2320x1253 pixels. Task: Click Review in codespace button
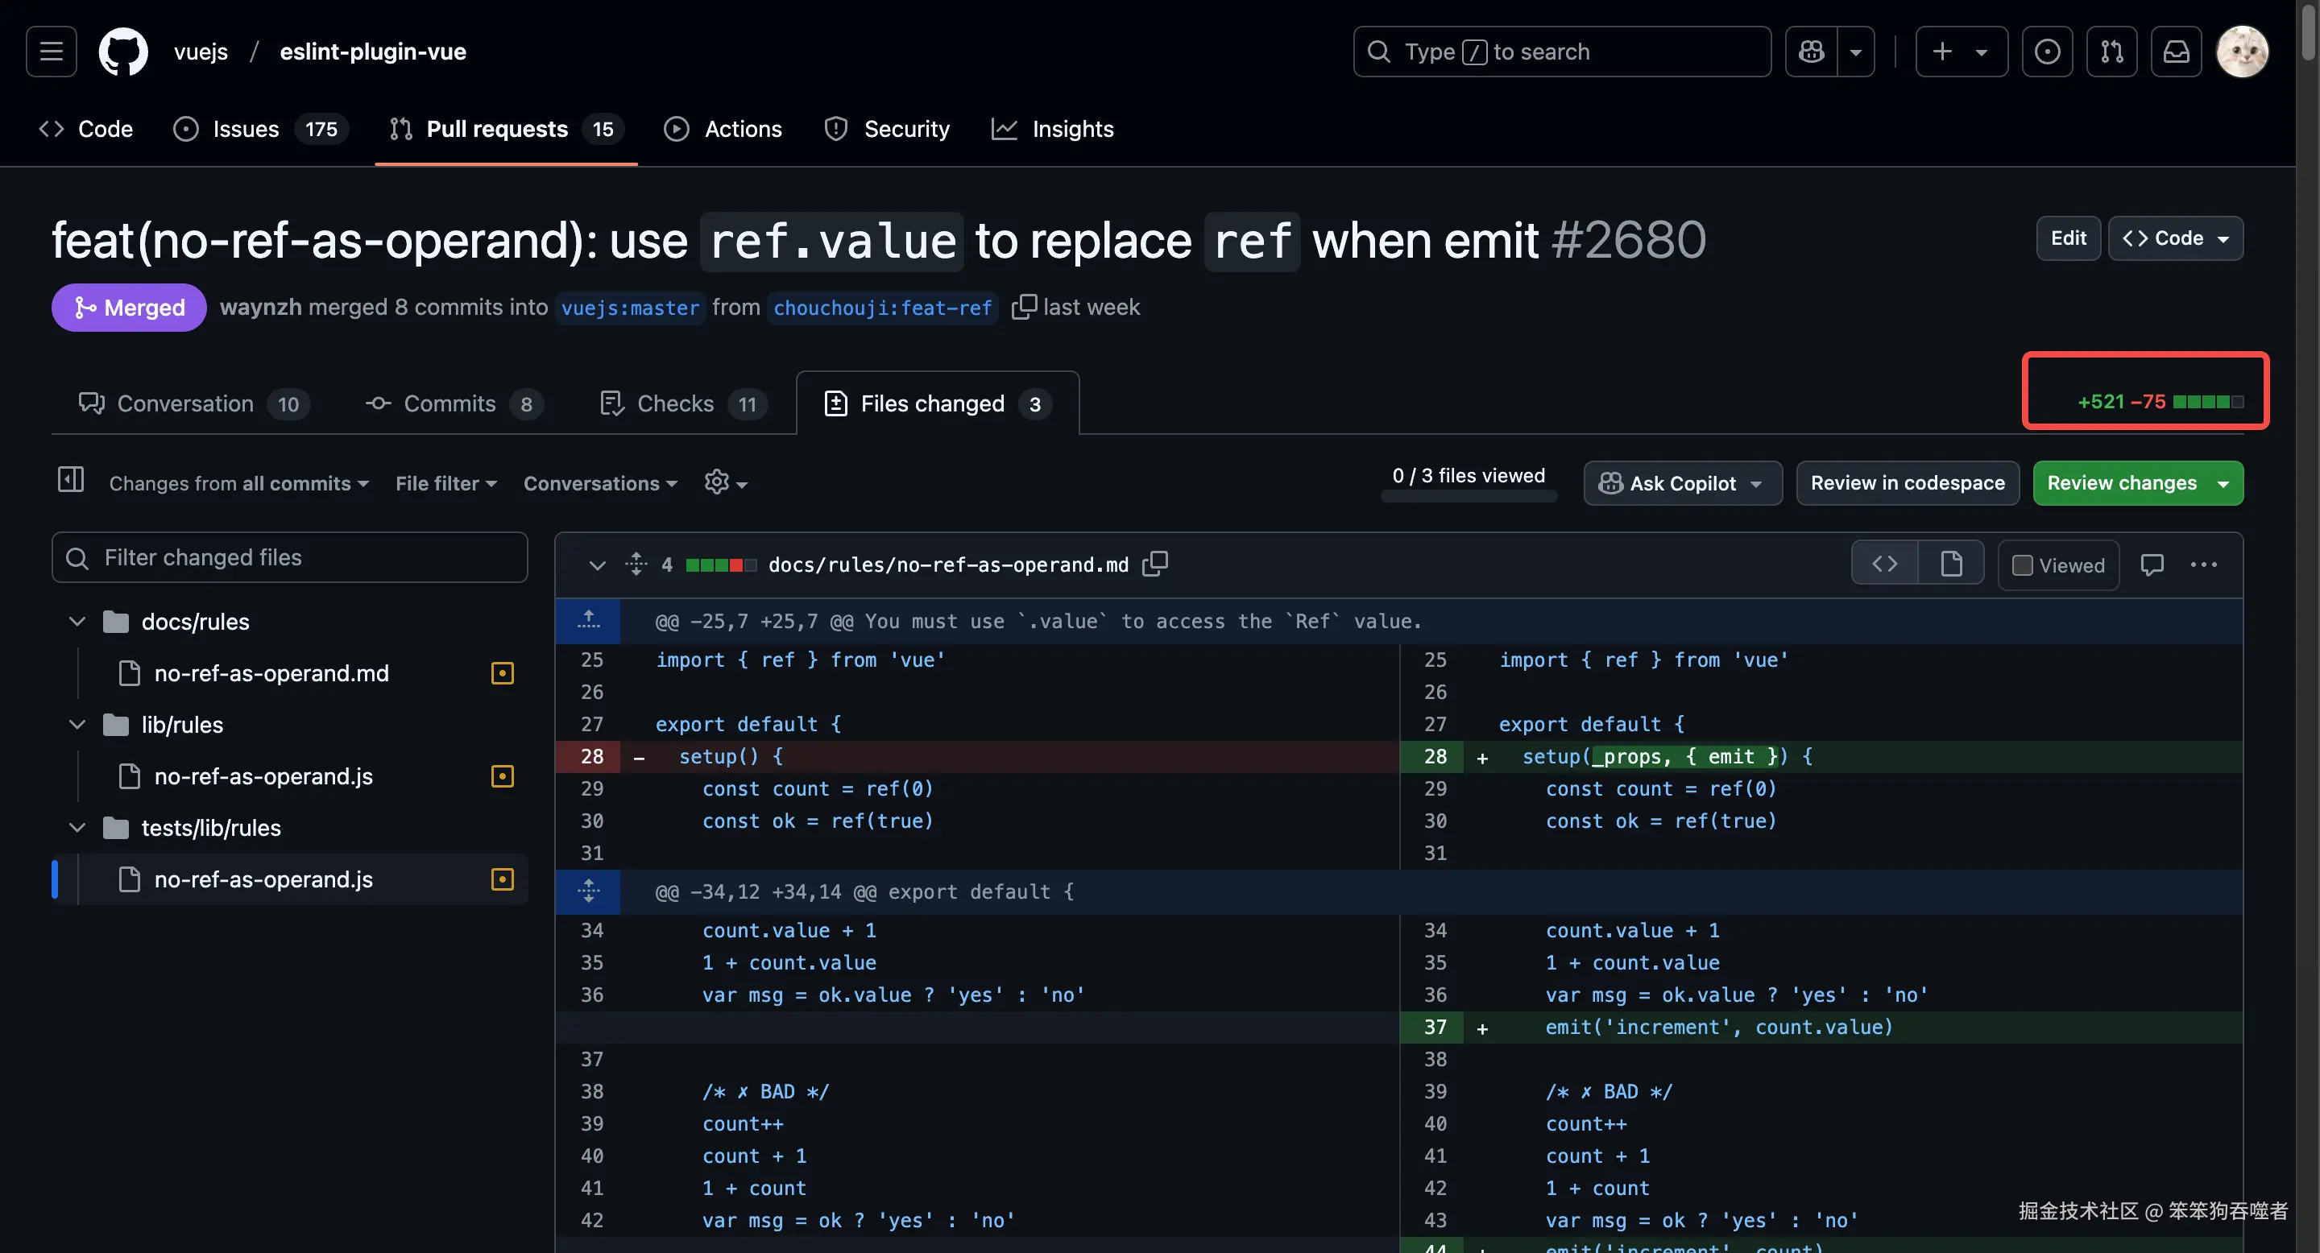coord(1907,483)
